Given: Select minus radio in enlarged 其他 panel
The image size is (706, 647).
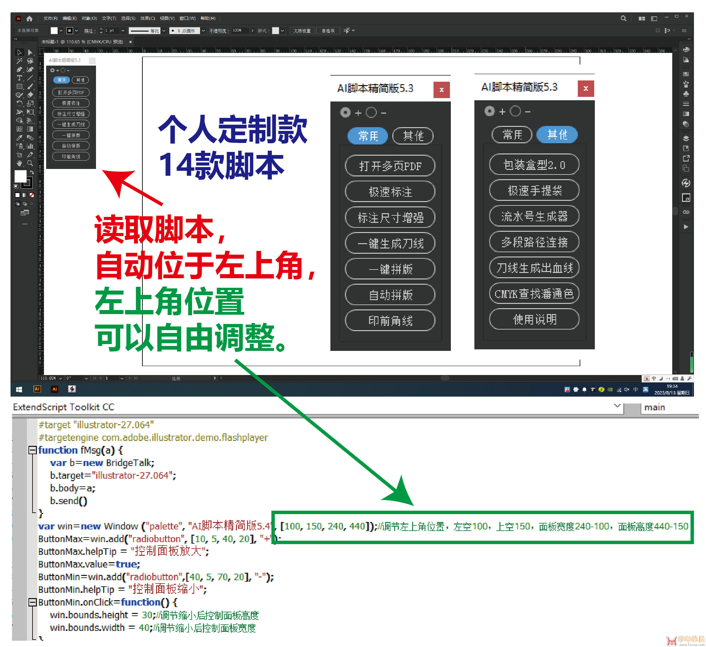Looking at the screenshot, I should pyautogui.click(x=515, y=111).
